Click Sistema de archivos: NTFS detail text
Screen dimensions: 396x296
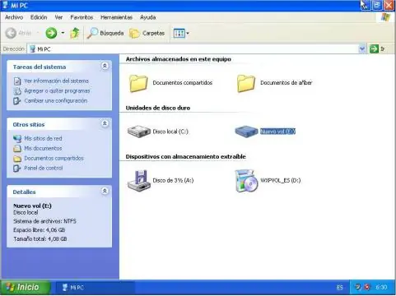(44, 221)
